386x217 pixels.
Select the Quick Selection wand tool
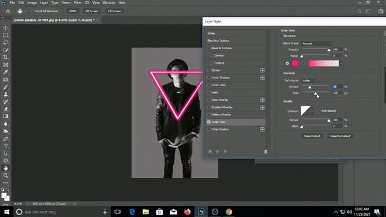pyautogui.click(x=5, y=50)
